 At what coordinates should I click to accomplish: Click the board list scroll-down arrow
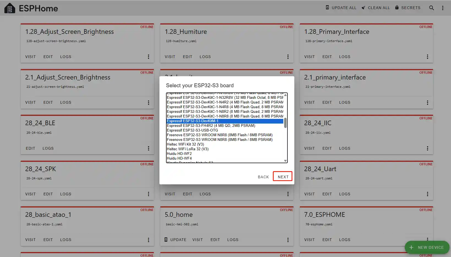tap(285, 161)
